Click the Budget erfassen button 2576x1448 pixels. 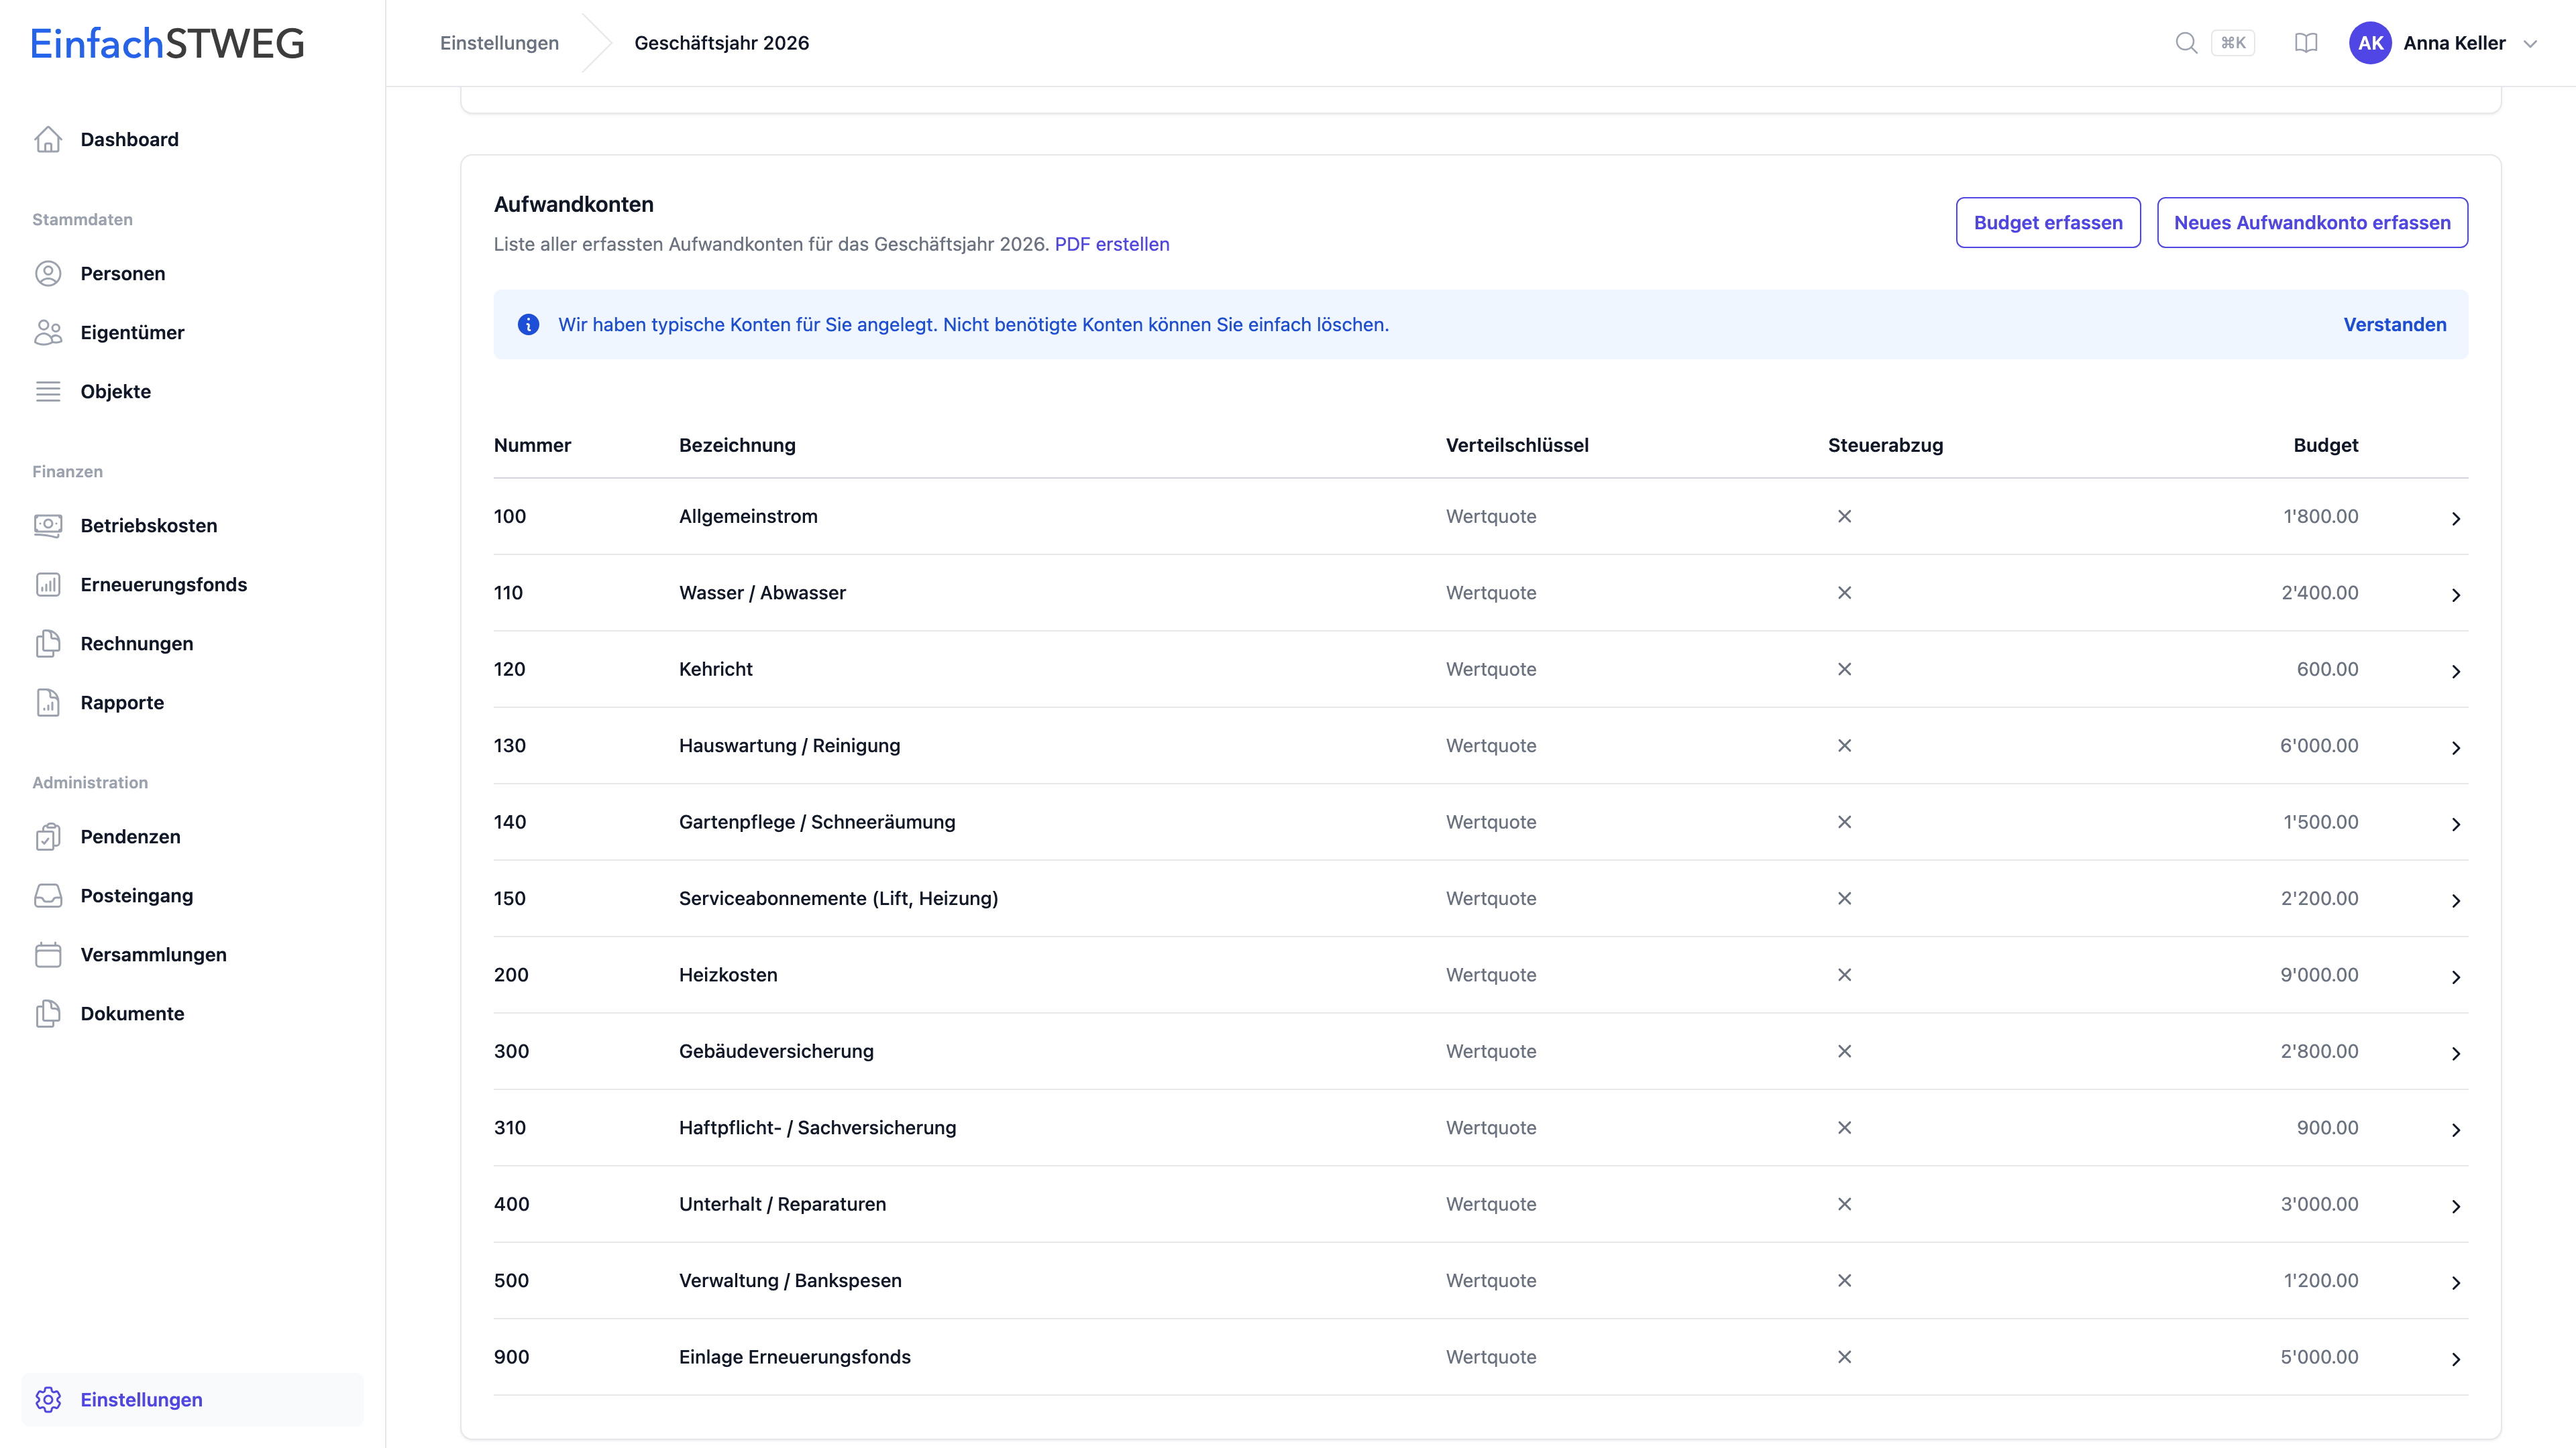[2048, 223]
